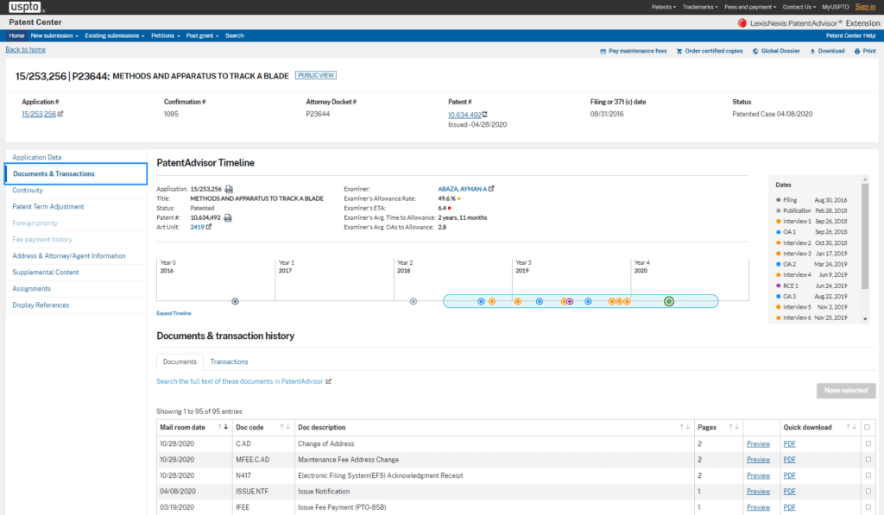Screen dimensions: 884x515
Task: Click the Pay maintenance fees card icon
Action: [x=603, y=51]
